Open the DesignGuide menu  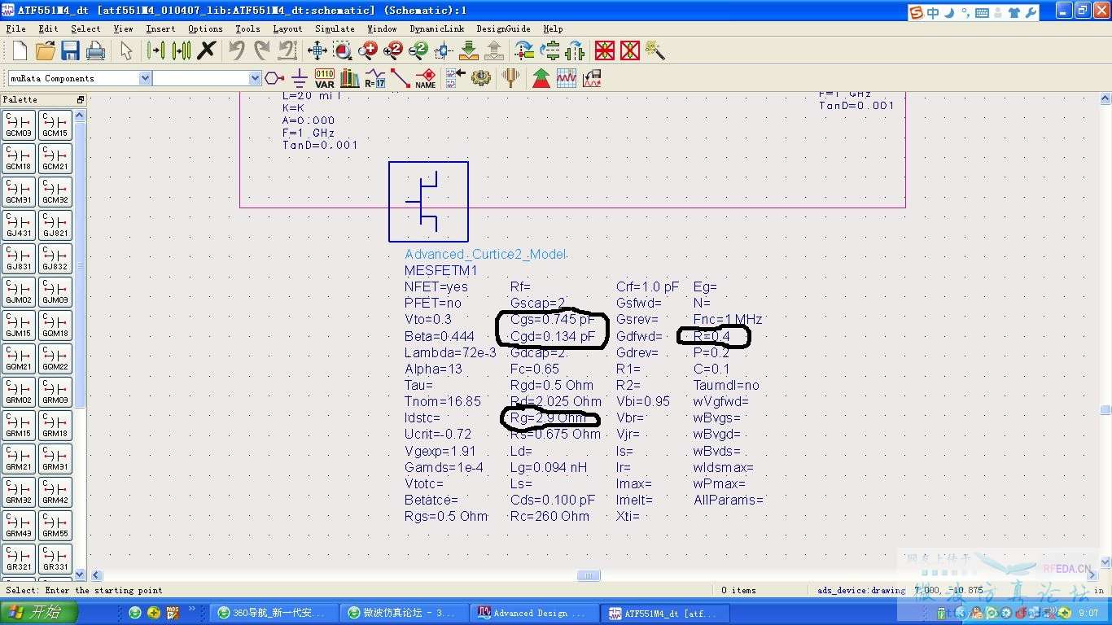pyautogui.click(x=503, y=28)
